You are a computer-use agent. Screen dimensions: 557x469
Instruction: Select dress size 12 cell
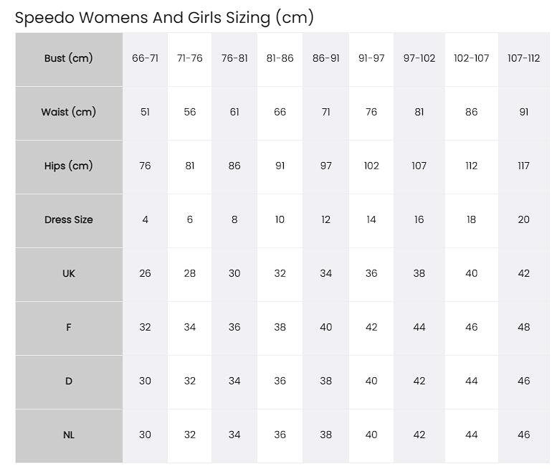point(325,221)
